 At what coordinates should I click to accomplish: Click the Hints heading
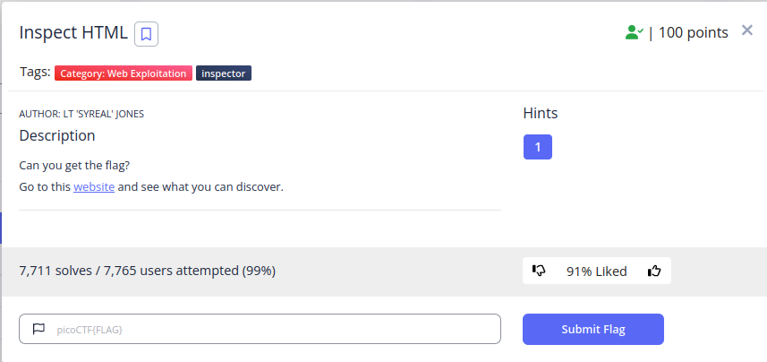click(x=541, y=114)
